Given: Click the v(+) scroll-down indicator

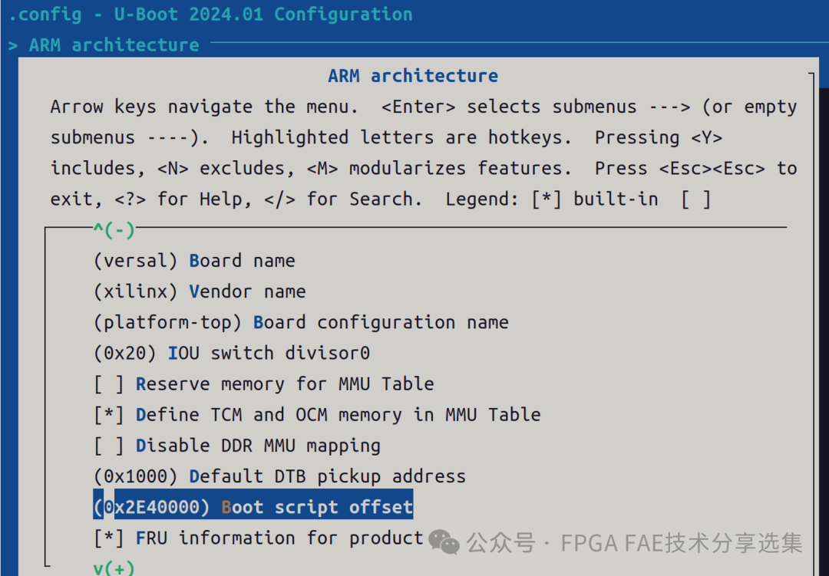Looking at the screenshot, I should click(x=114, y=568).
